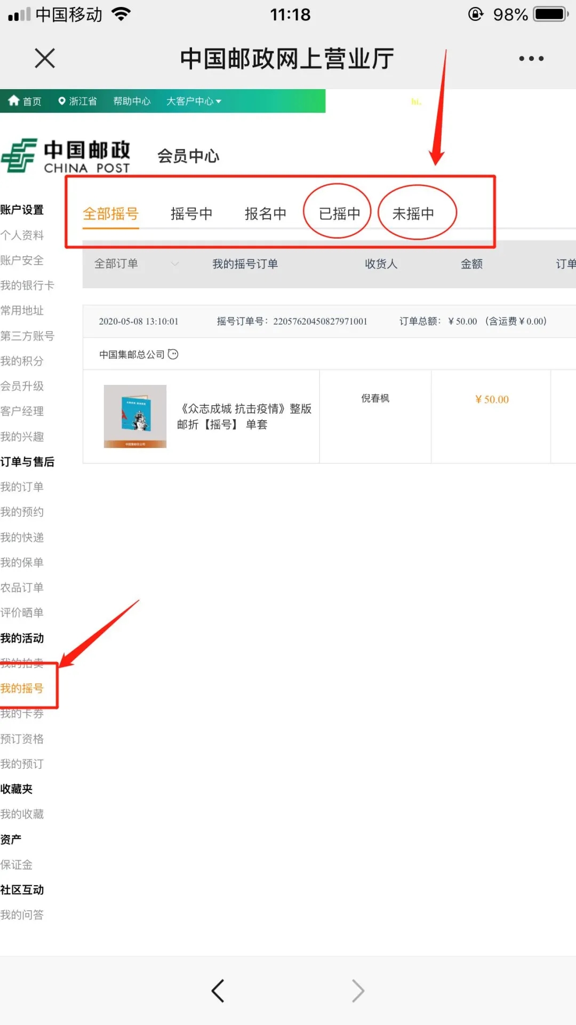Open the three-dot more options menu
Screen dimensions: 576x1025
pyautogui.click(x=531, y=58)
